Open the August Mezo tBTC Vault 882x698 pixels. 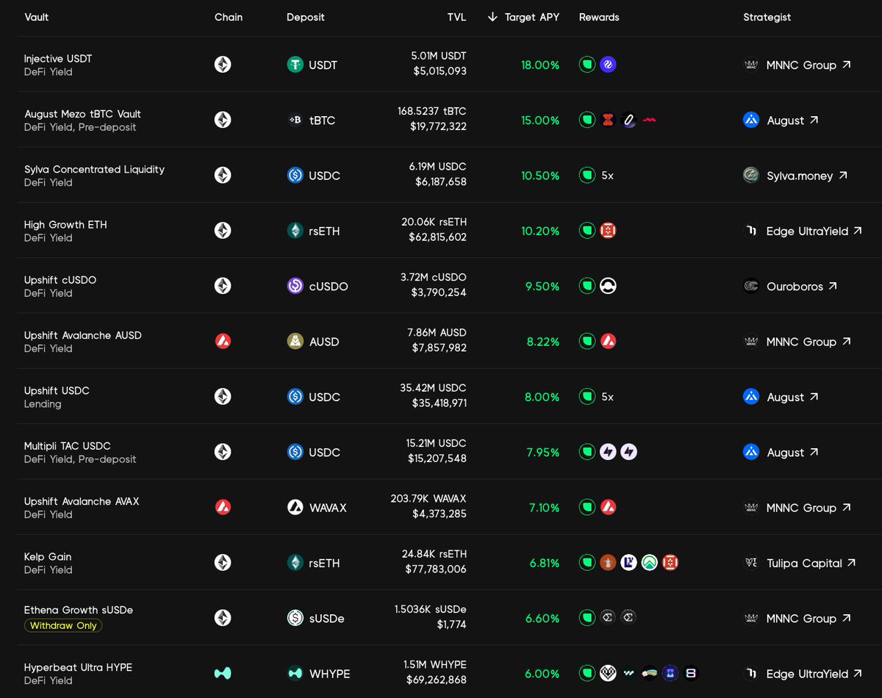[x=82, y=114]
